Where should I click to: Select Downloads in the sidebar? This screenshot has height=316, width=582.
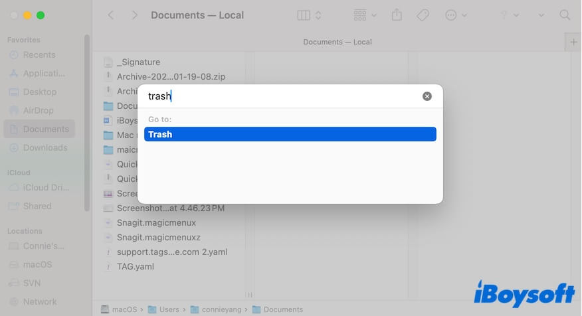pyautogui.click(x=45, y=147)
